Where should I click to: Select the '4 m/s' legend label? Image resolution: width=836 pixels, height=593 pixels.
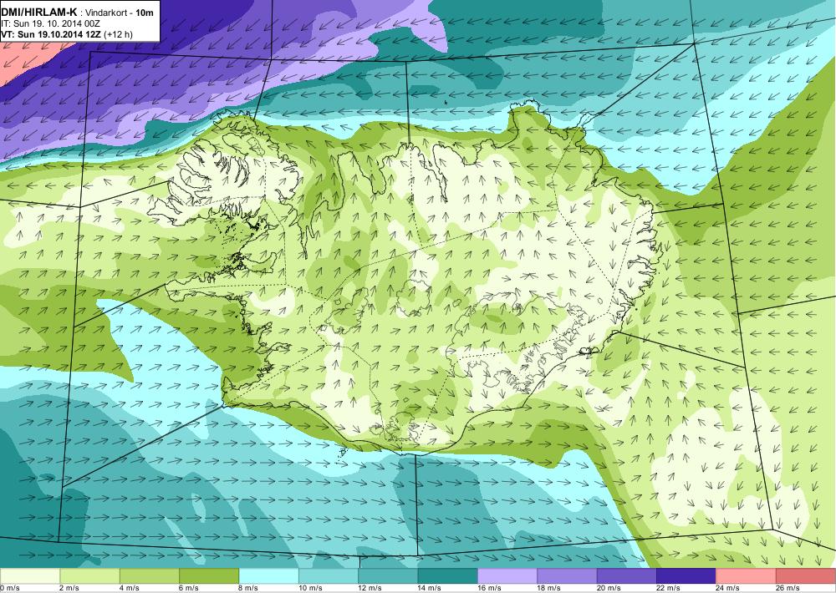click(x=129, y=588)
